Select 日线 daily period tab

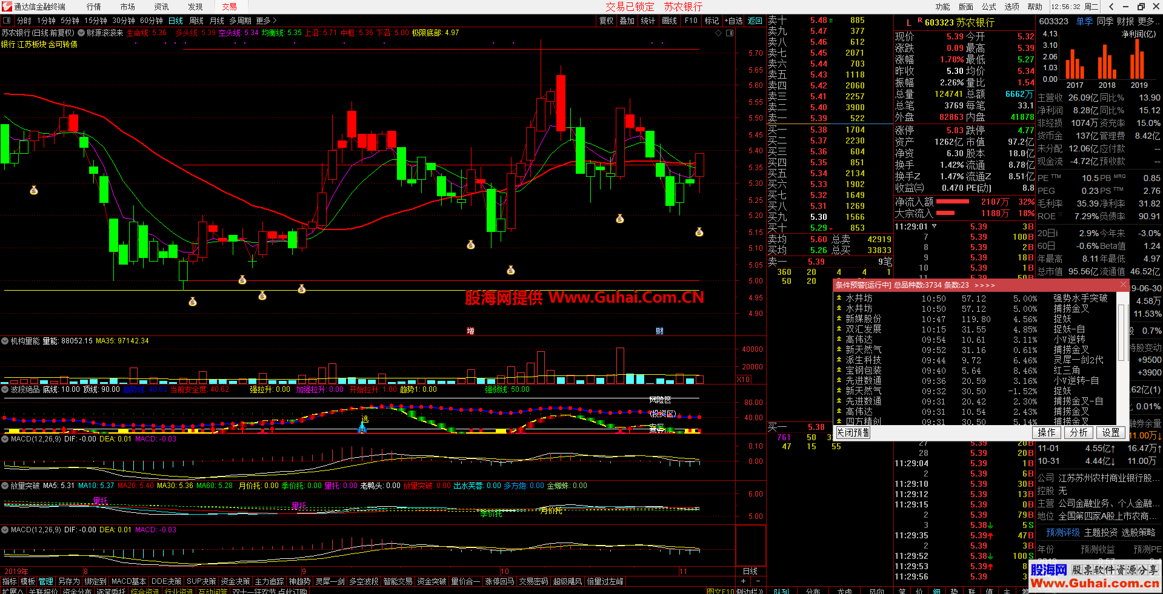click(x=176, y=21)
